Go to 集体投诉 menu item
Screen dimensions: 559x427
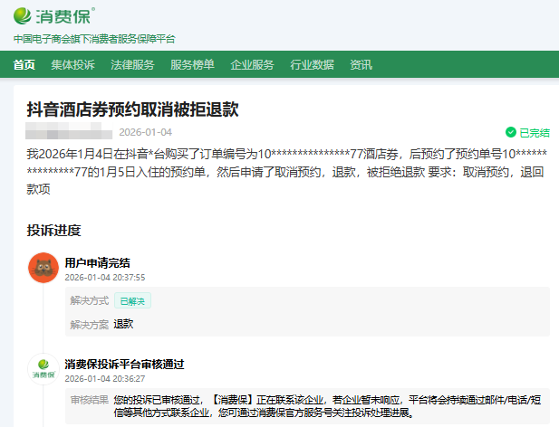(x=72, y=64)
